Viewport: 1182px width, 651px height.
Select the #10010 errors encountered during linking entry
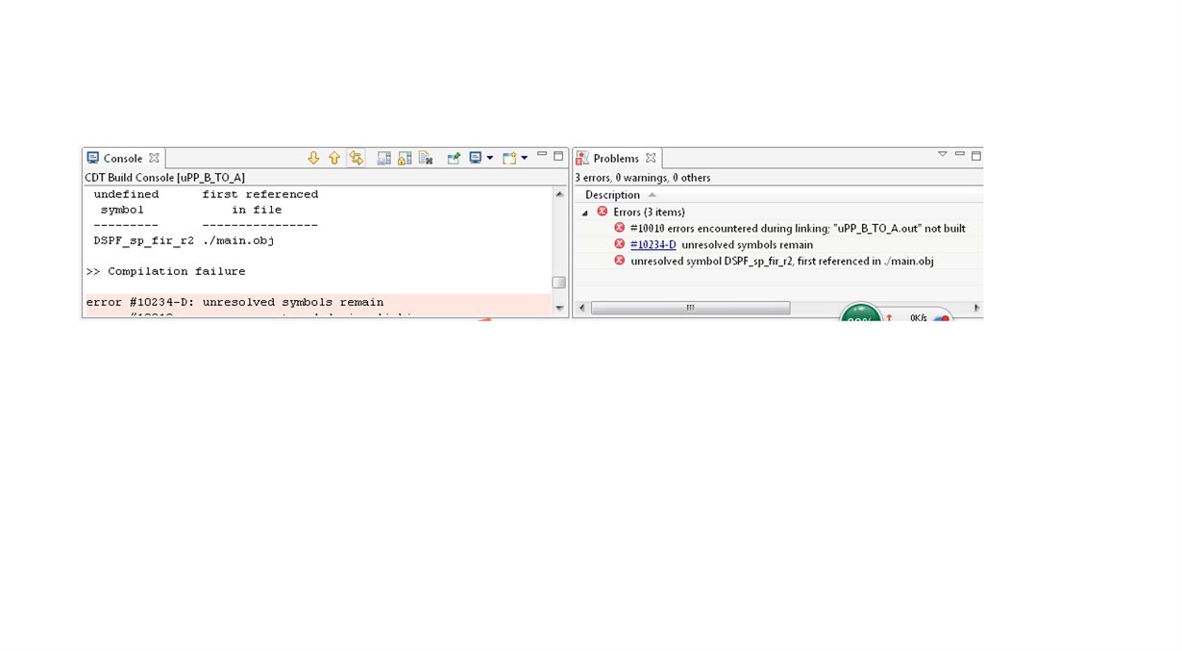pyautogui.click(x=798, y=228)
